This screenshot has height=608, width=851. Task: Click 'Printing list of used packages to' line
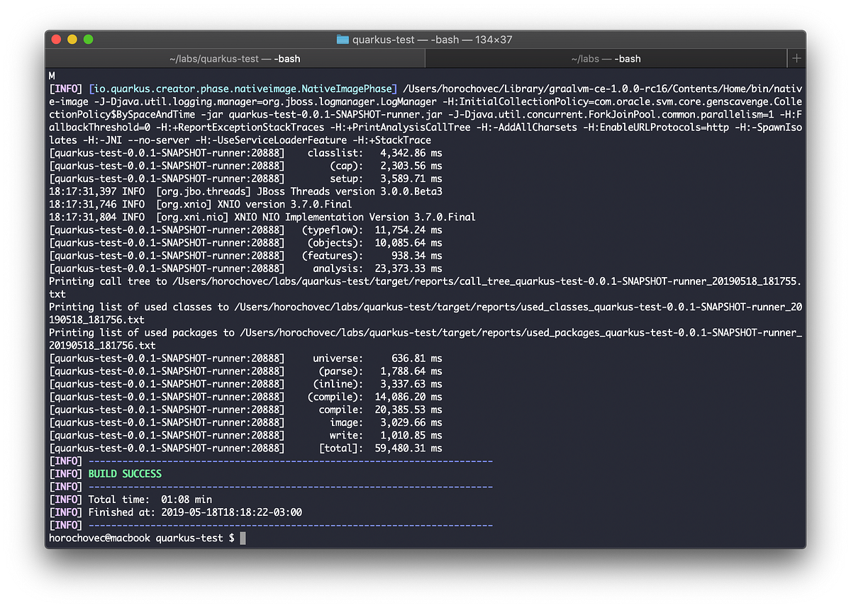coord(425,339)
